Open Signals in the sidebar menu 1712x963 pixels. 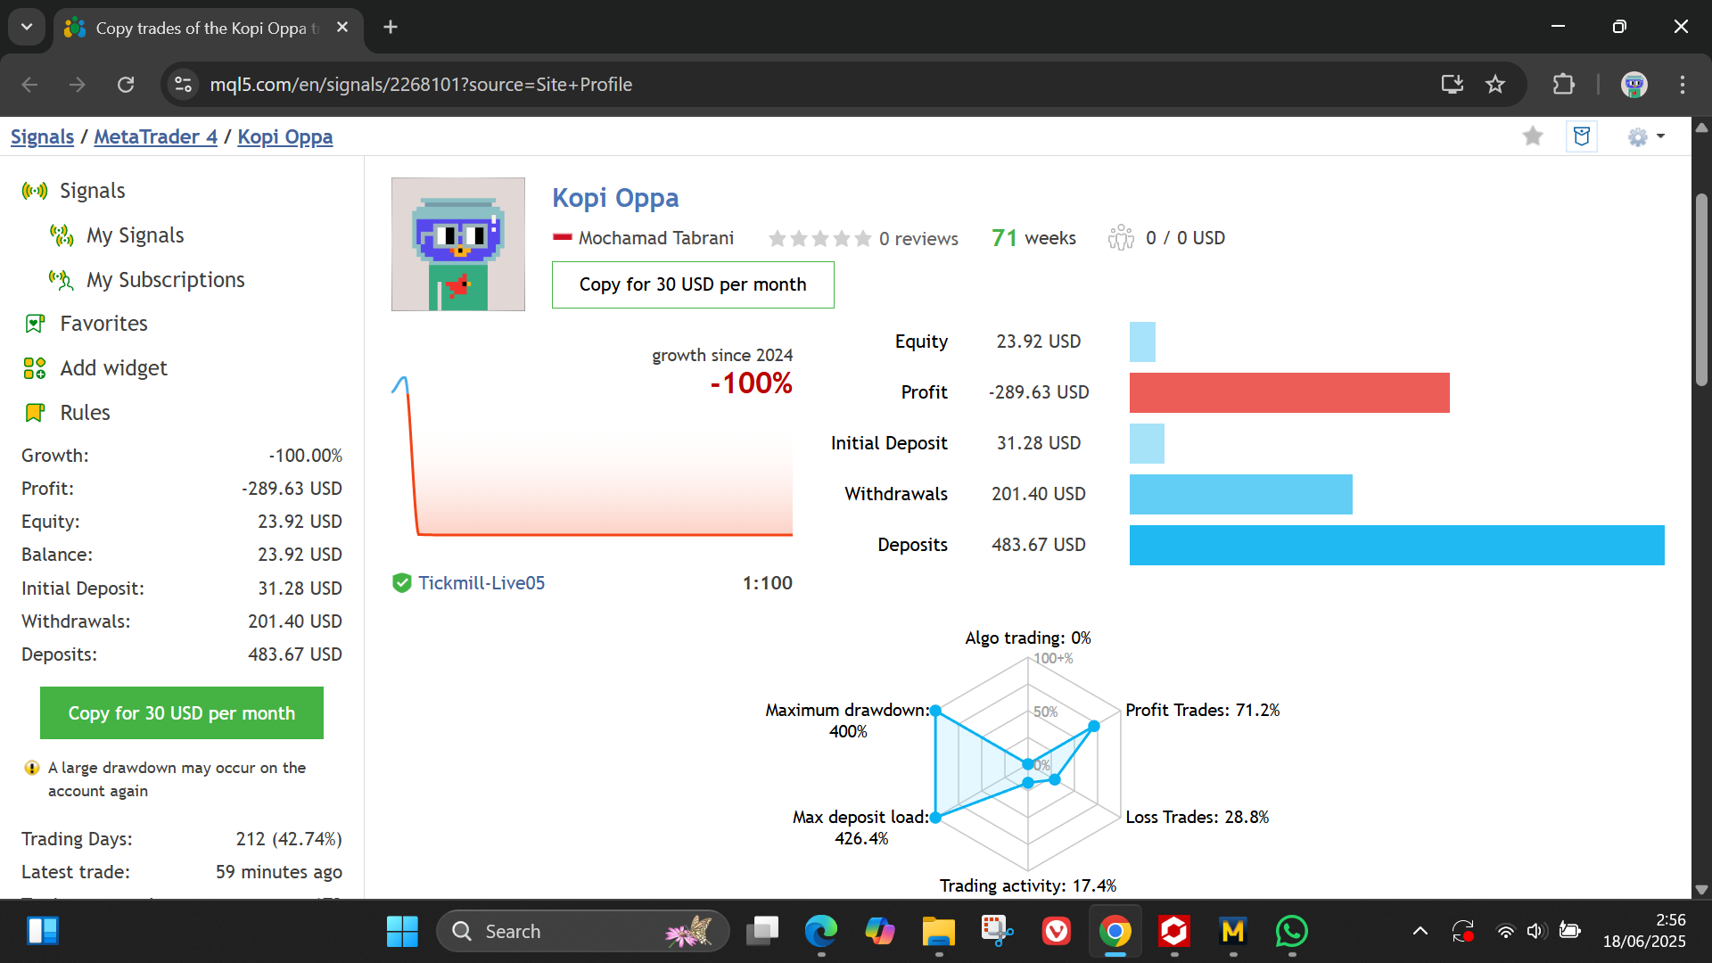(92, 191)
